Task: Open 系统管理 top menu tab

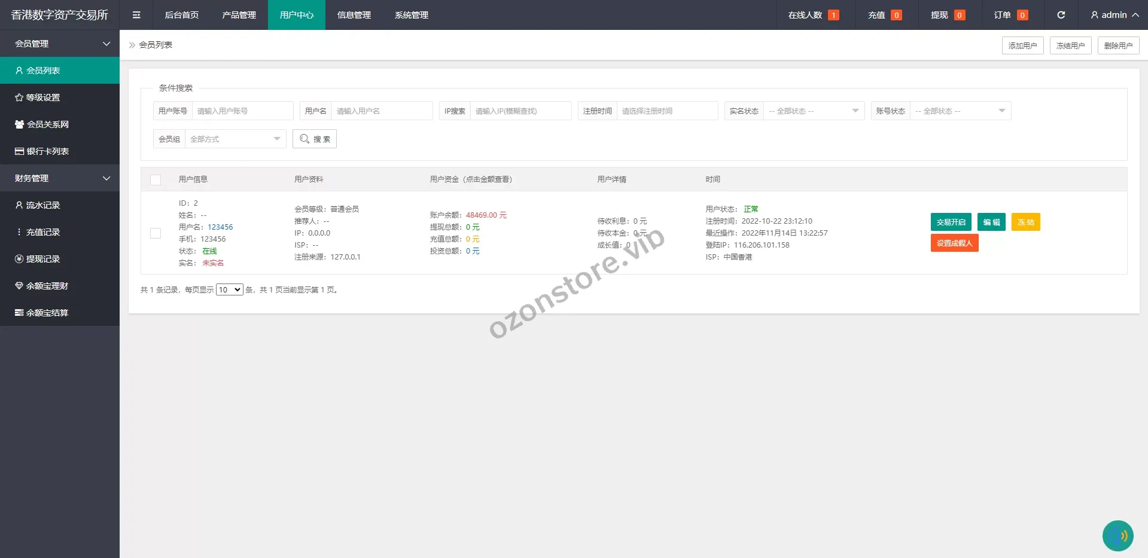Action: tap(411, 15)
